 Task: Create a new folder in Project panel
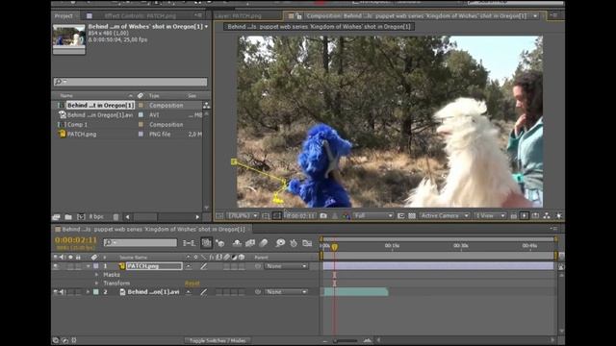pyautogui.click(x=68, y=217)
